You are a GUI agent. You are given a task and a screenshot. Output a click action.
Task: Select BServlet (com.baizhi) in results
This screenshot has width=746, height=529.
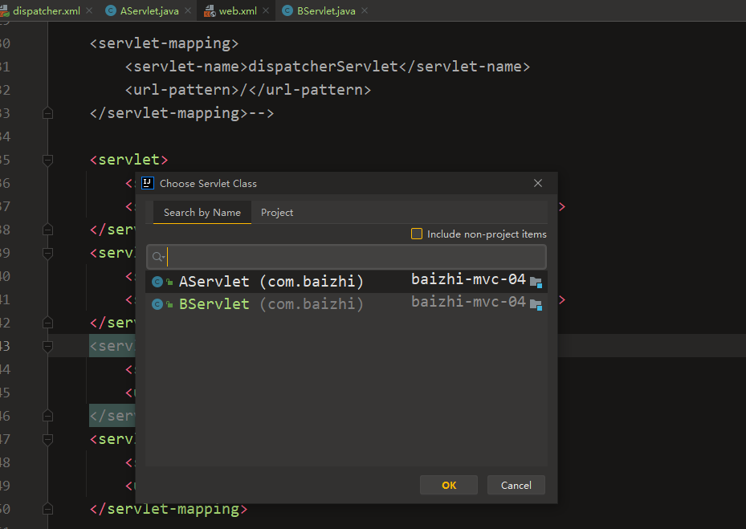click(x=346, y=303)
